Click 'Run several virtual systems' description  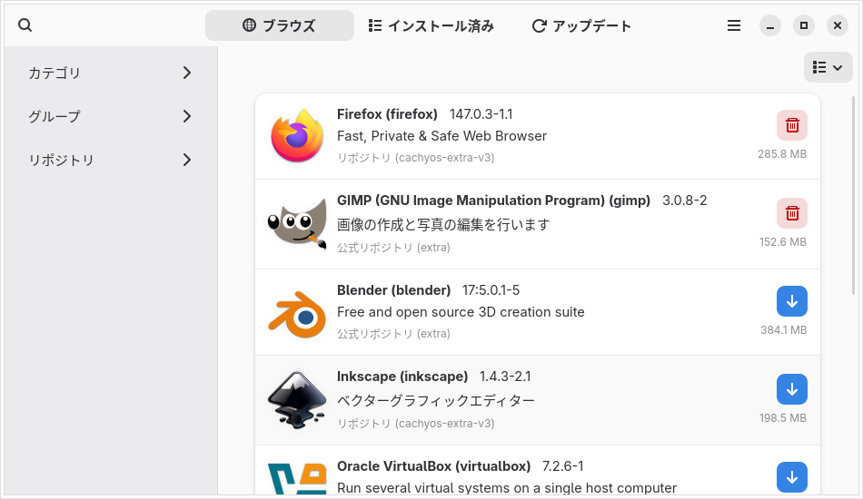coord(507,487)
